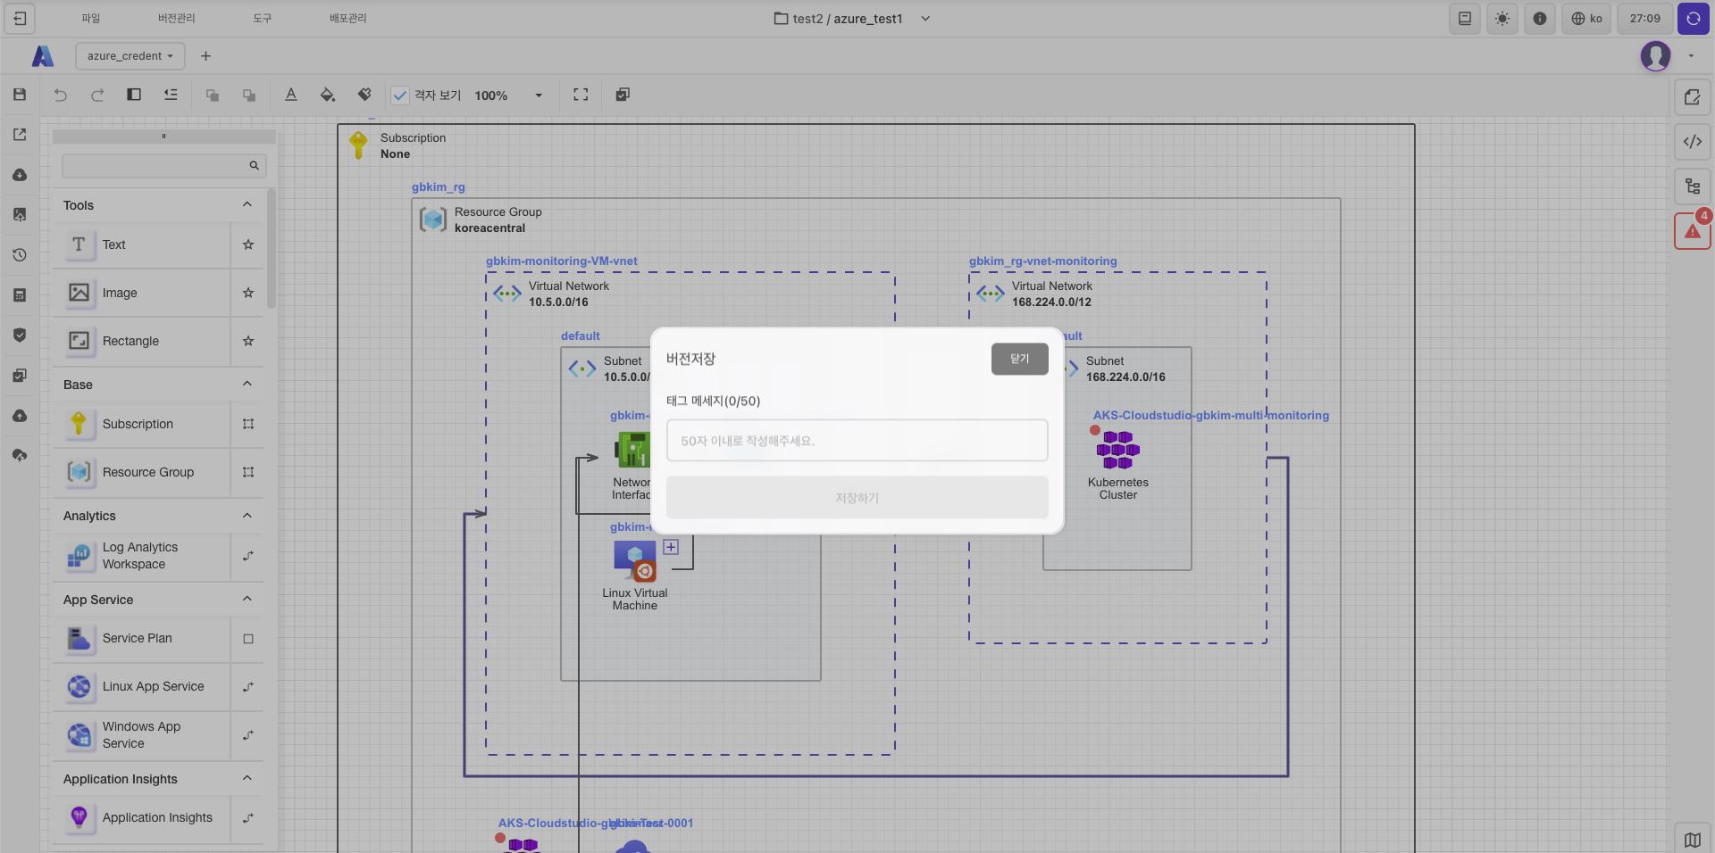Click the 닫기 button in the dialog
The image size is (1715, 853).
tap(1019, 359)
